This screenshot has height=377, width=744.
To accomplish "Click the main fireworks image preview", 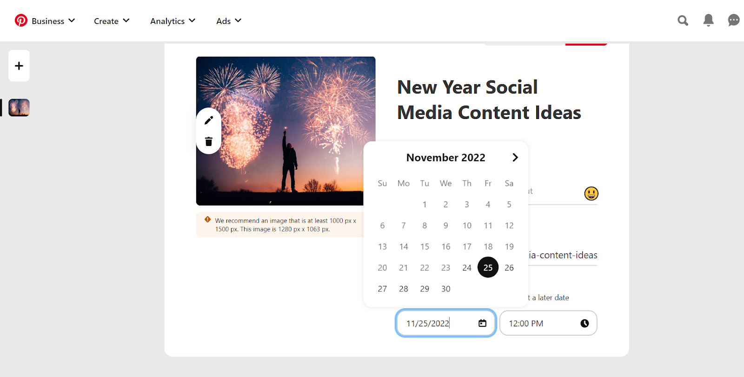I will pos(286,131).
